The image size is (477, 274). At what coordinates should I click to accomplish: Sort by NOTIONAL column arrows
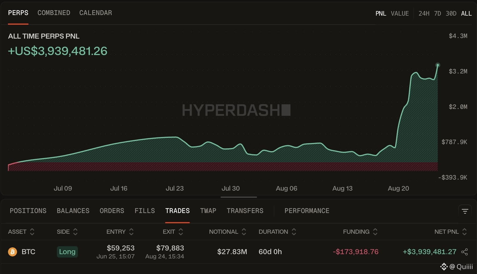pos(244,232)
